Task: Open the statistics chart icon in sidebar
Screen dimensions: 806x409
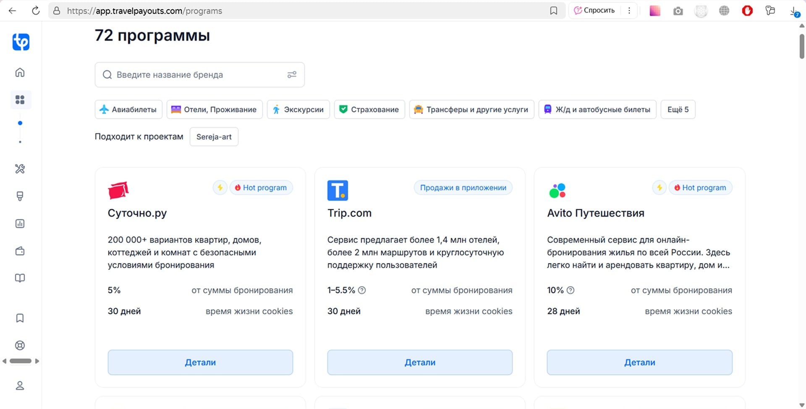Action: (20, 223)
